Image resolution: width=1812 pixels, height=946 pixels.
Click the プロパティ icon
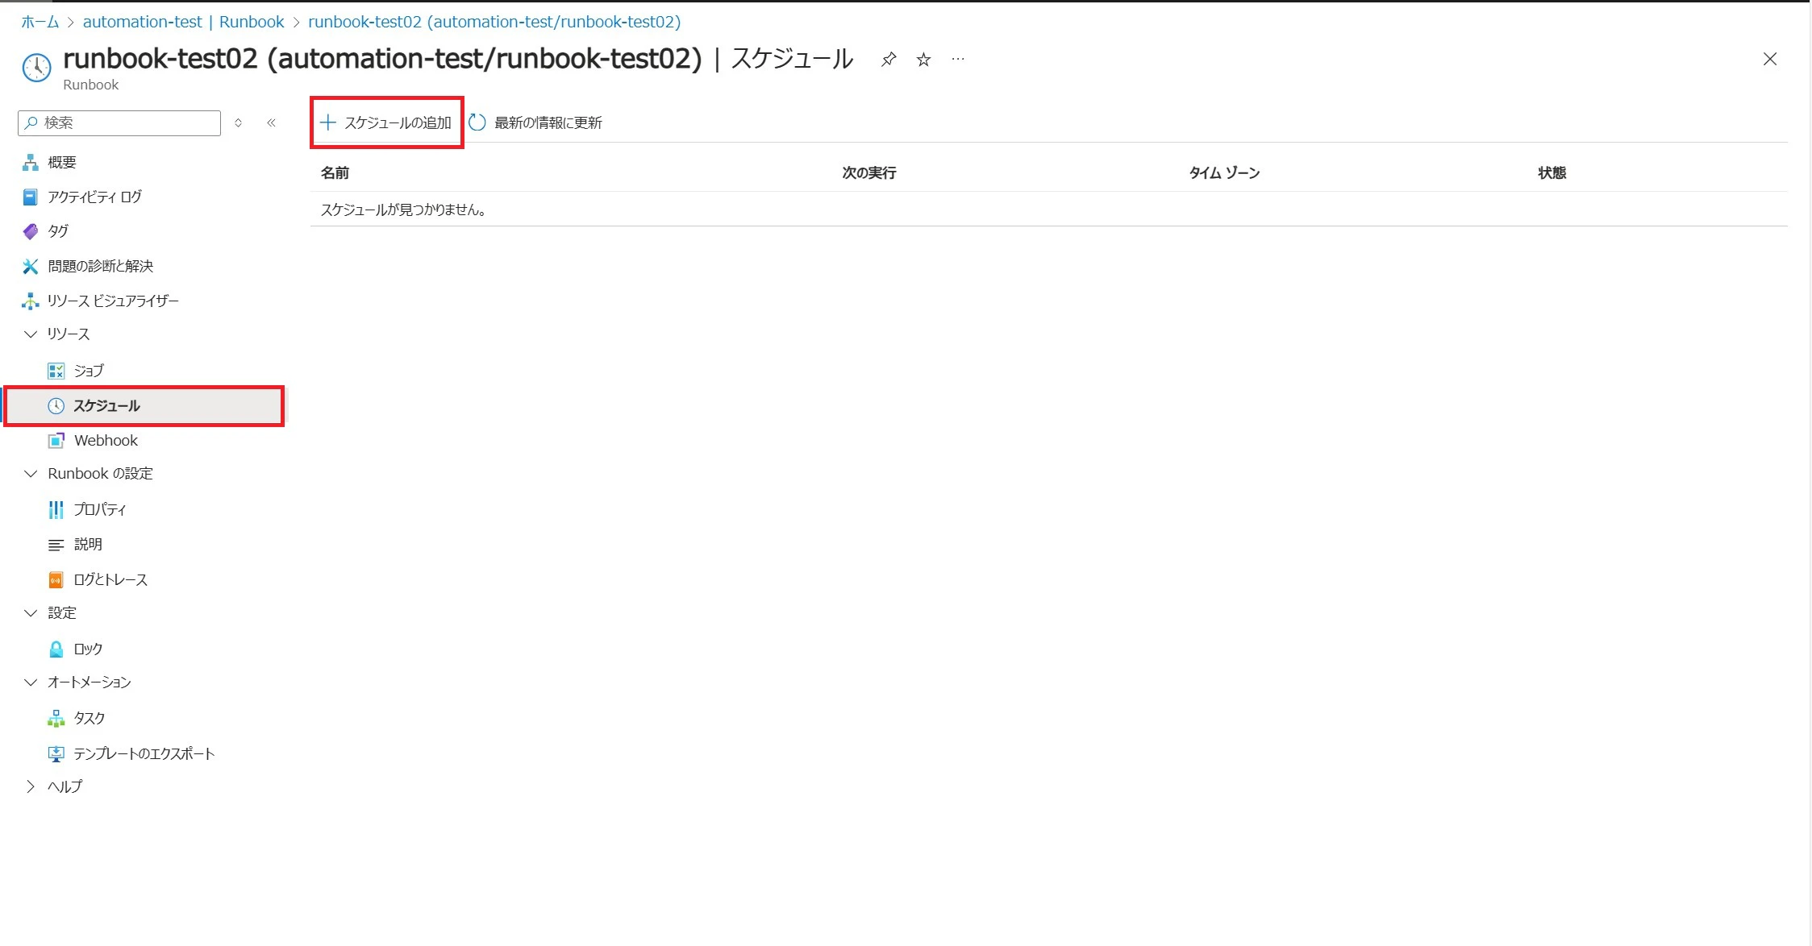pos(56,509)
